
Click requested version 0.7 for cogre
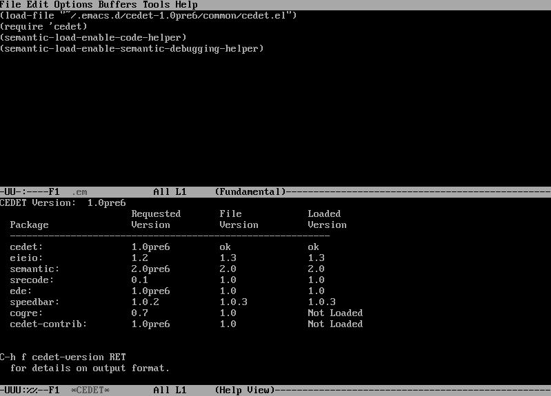[139, 313]
